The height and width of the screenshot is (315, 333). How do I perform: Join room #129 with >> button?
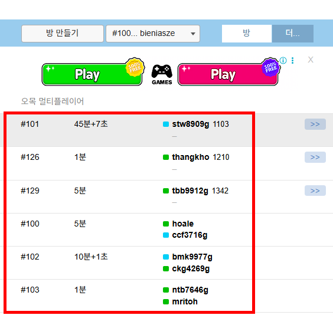pyautogui.click(x=315, y=191)
